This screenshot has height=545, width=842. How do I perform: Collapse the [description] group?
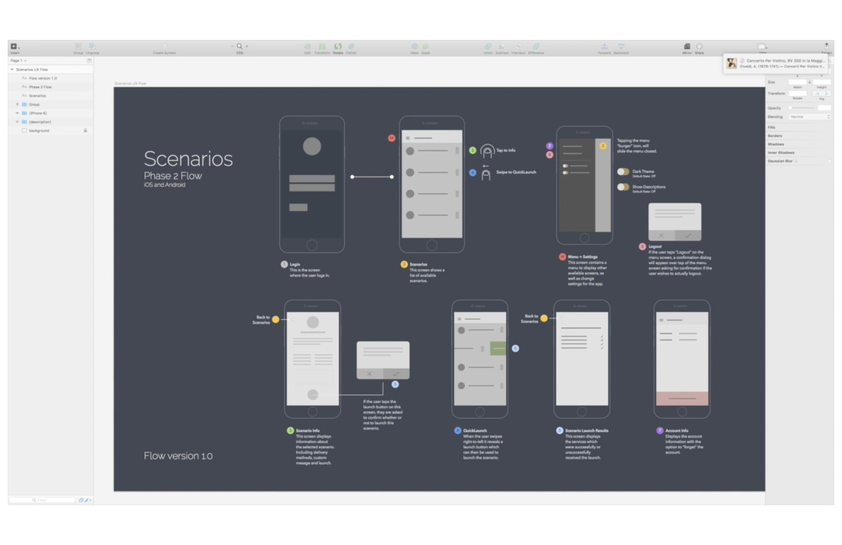tap(17, 122)
